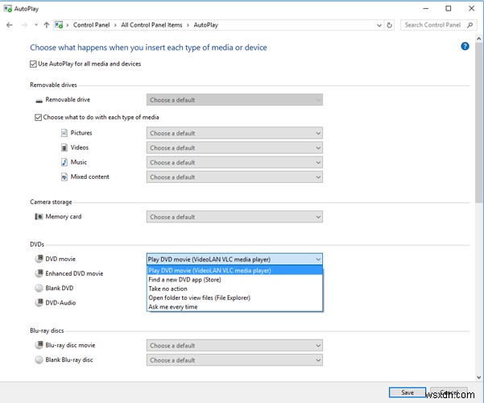Click the Search Control Panel field
Viewport: 484px width, 403px height.
click(x=435, y=25)
